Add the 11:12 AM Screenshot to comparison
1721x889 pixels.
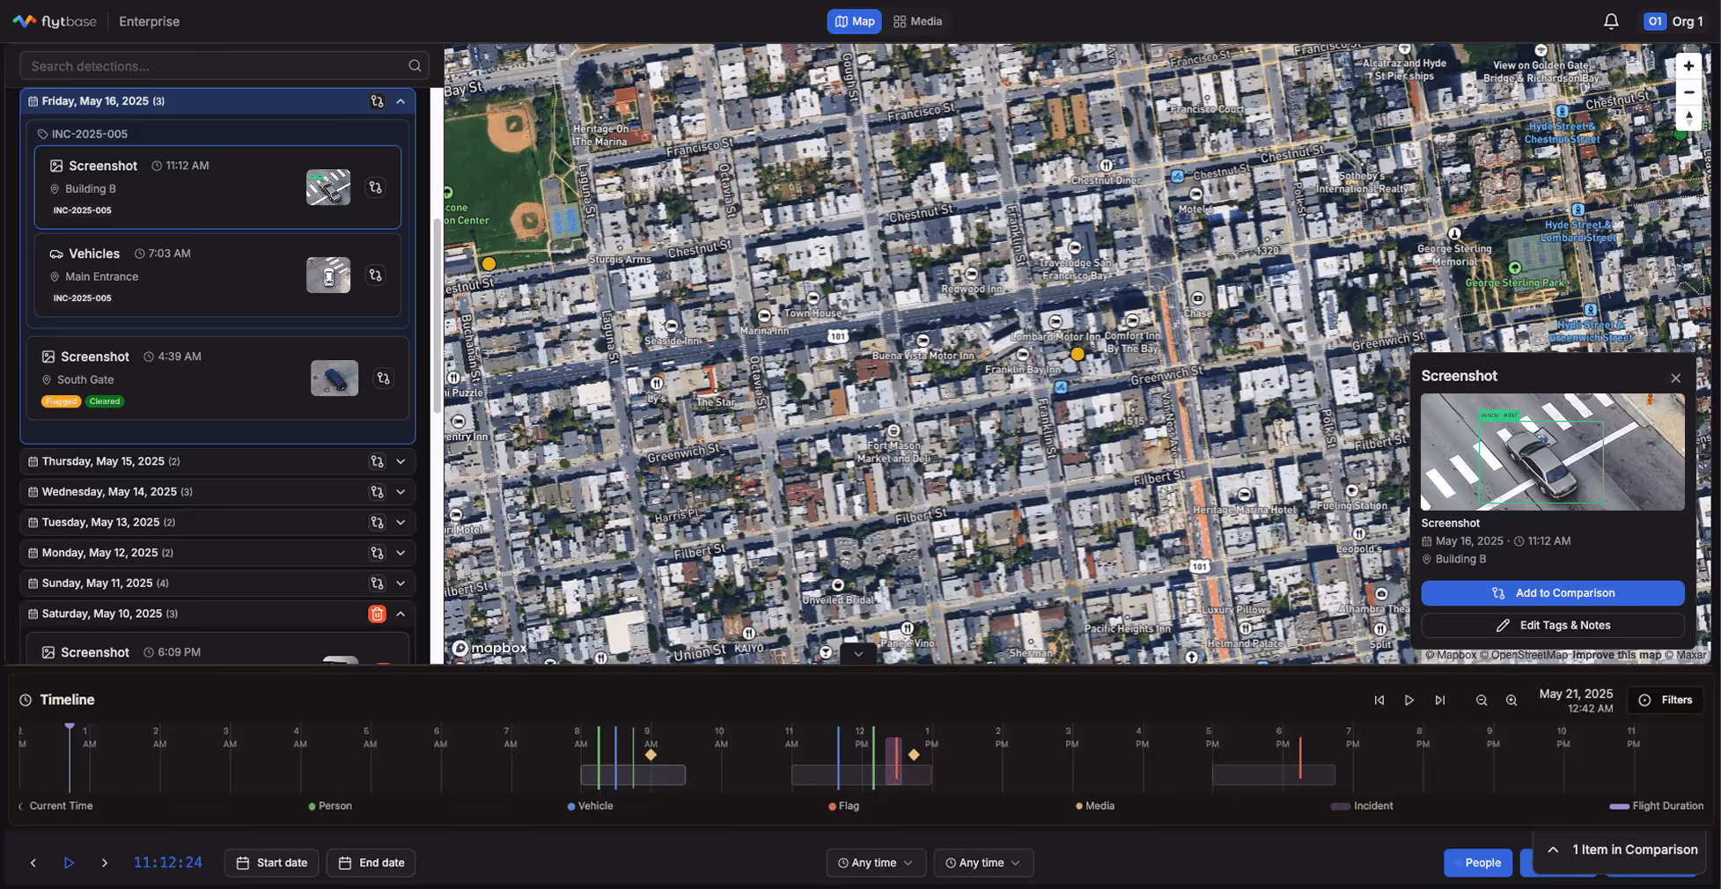(x=375, y=187)
